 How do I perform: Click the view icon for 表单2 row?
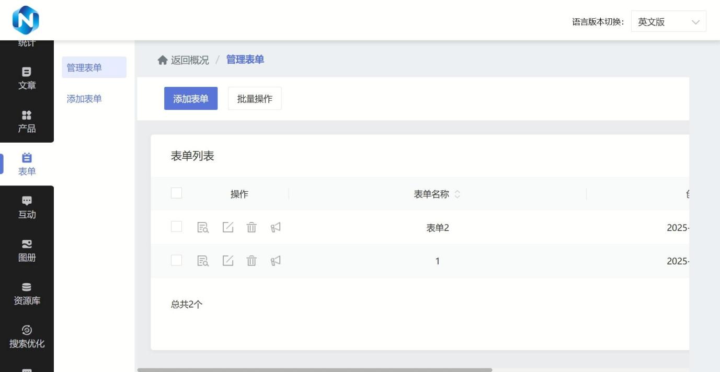click(202, 227)
